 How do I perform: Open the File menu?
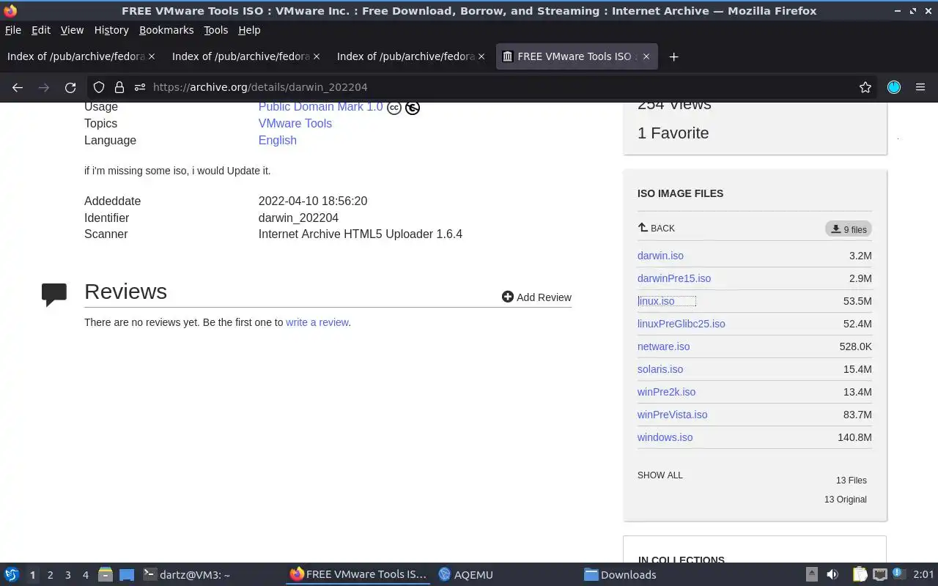(13, 30)
